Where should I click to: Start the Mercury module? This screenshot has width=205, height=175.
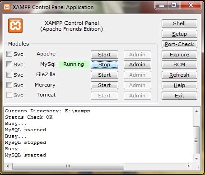pos(104,85)
